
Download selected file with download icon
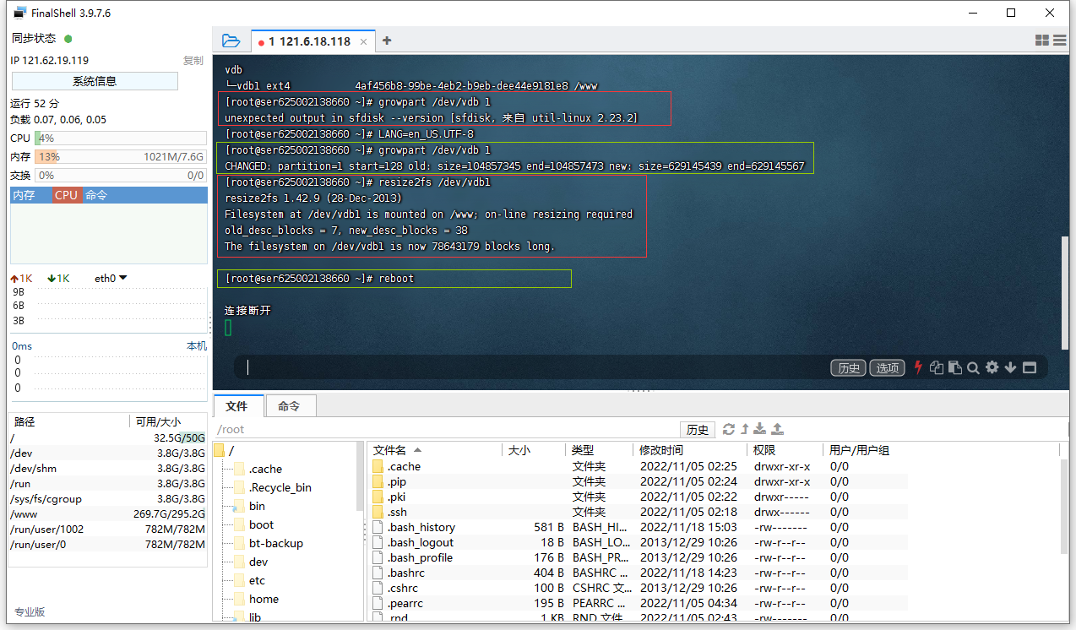(758, 429)
